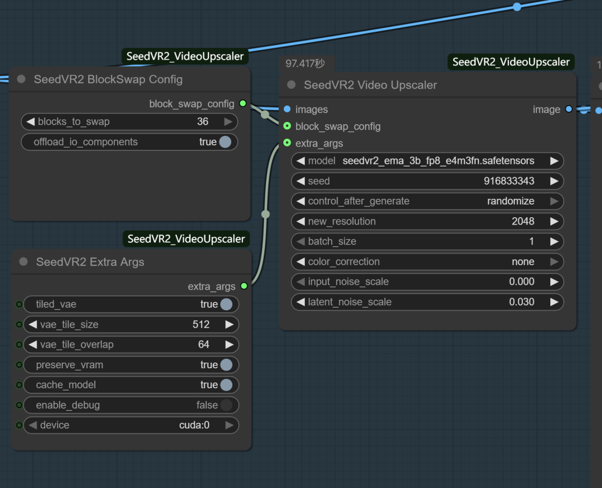Click the extra_args input socket on Video Upscaler

(287, 143)
